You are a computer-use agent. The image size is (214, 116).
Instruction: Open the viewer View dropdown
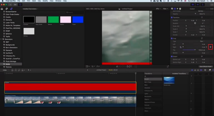coord(165,9)
